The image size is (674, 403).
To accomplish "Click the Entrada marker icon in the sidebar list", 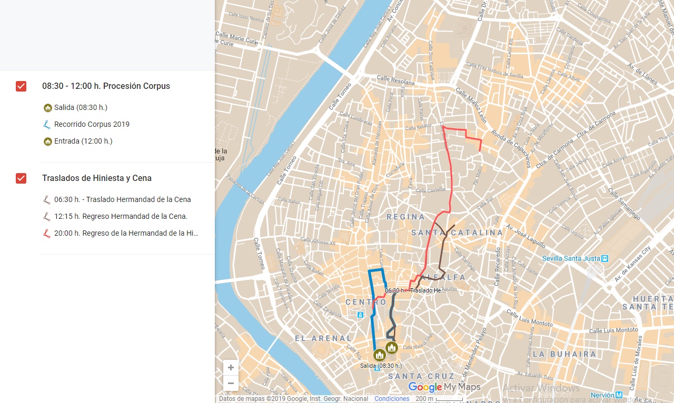I will pyautogui.click(x=47, y=142).
